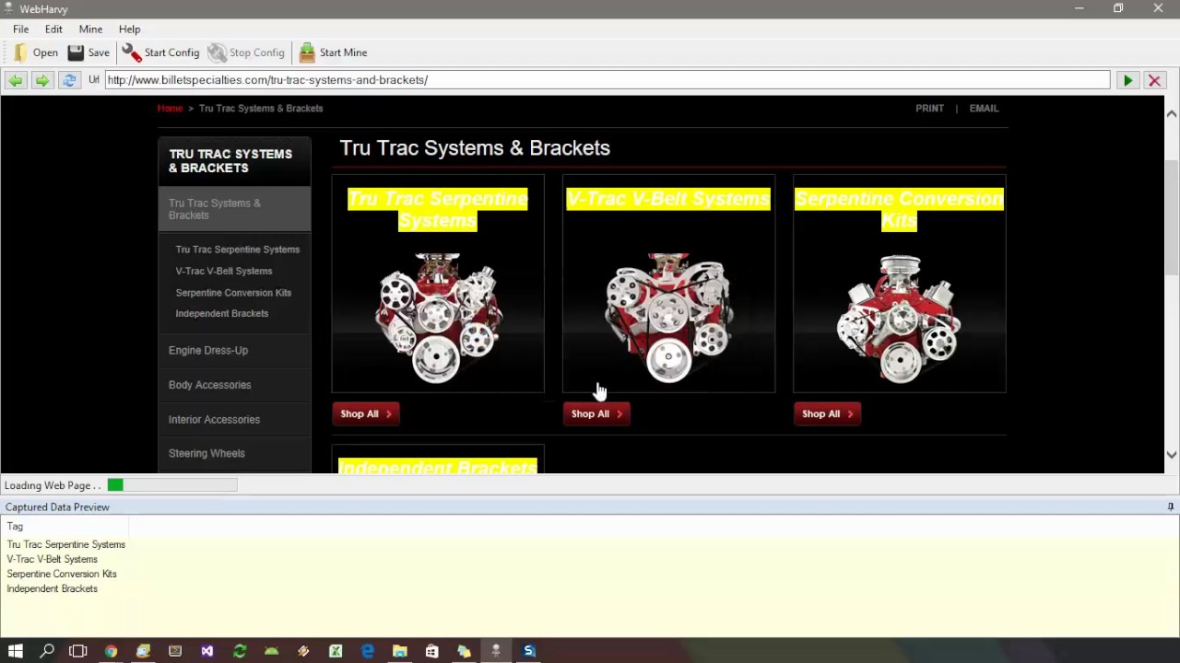Open Google Chrome from the taskbar

(x=111, y=651)
